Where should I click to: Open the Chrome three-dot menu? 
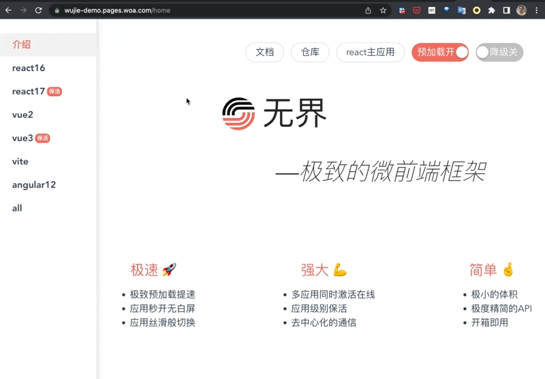(x=537, y=10)
